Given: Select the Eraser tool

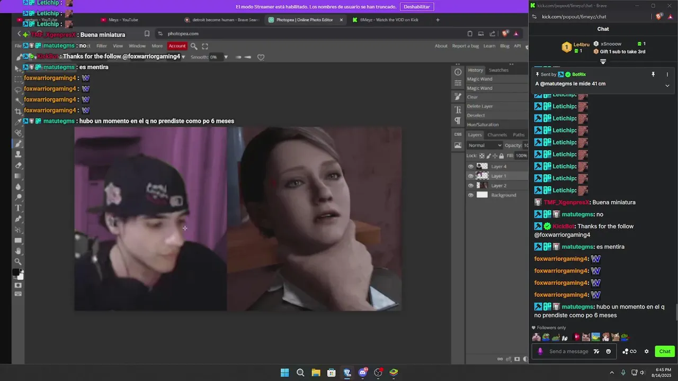Looking at the screenshot, I should tap(18, 165).
